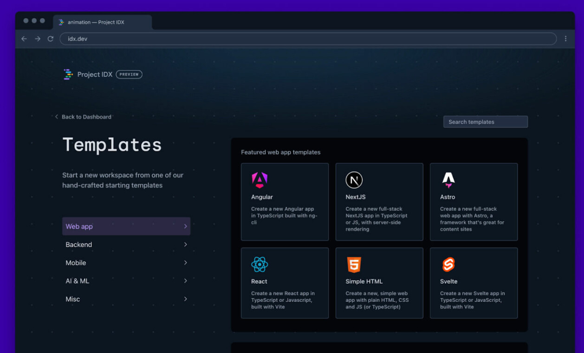The height and width of the screenshot is (353, 584).
Task: Click the Project IDX logo icon
Action: [68, 74]
